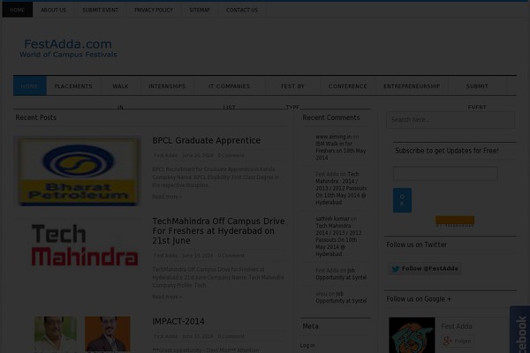
Task: Click June 19, 2014 post date
Action: point(197,255)
